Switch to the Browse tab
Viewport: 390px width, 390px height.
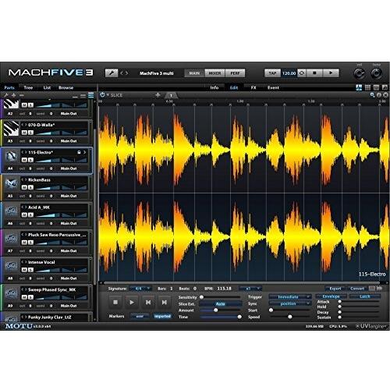click(66, 87)
